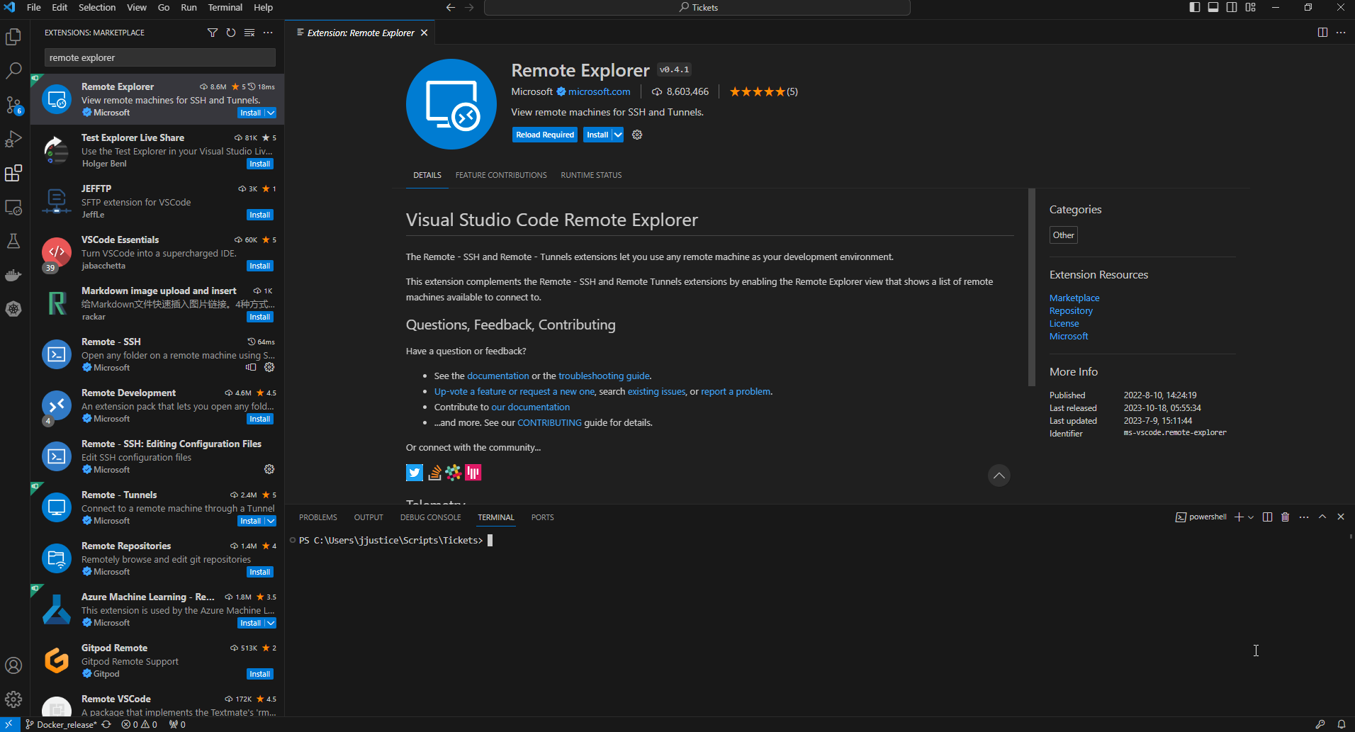This screenshot has width=1355, height=732.
Task: Click the Reload Required button
Action: pyautogui.click(x=544, y=135)
